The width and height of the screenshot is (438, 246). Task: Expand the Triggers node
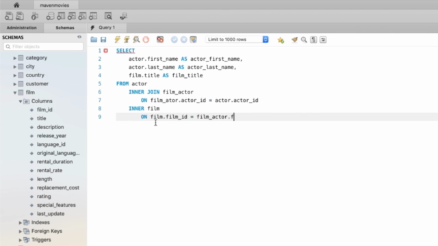[20, 240]
